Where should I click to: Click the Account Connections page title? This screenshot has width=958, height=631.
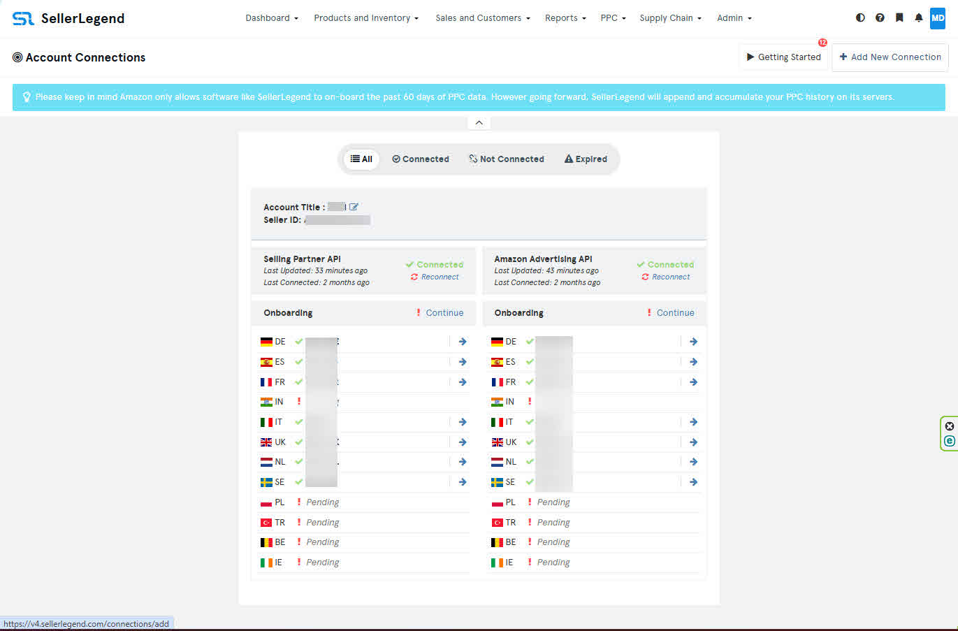tap(85, 57)
